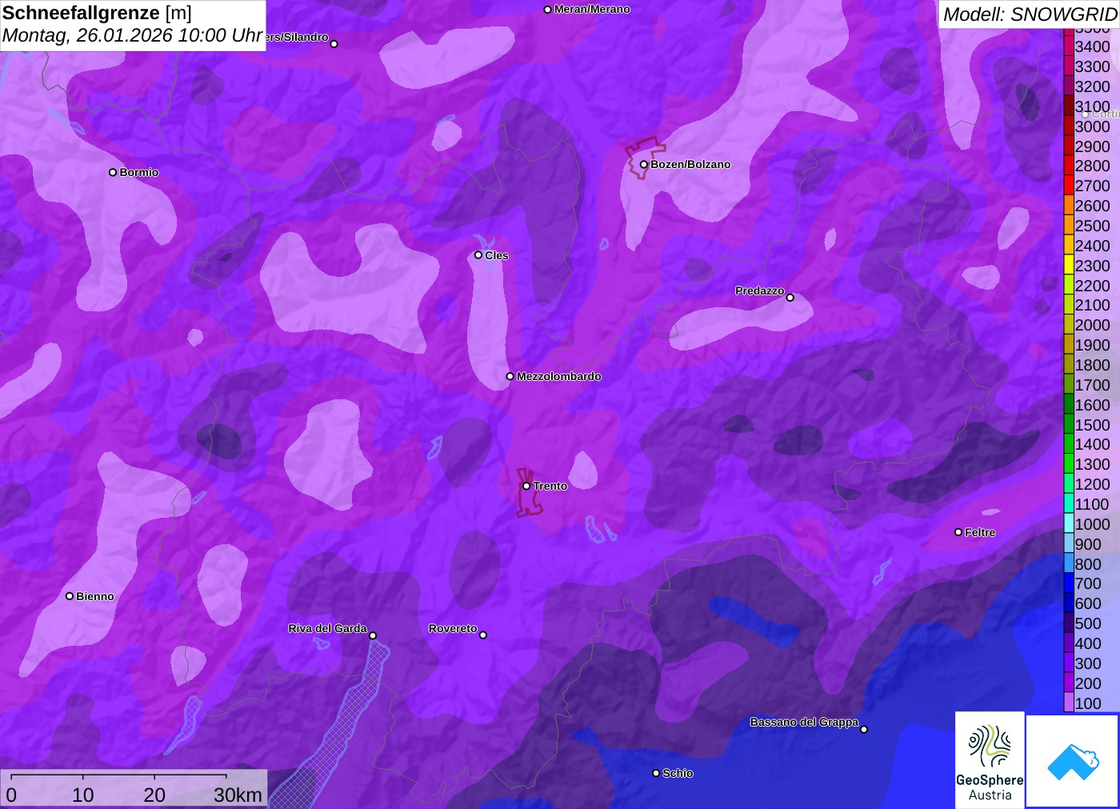Click the Feltre city marker
Image resolution: width=1120 pixels, height=809 pixels.
pyautogui.click(x=958, y=532)
